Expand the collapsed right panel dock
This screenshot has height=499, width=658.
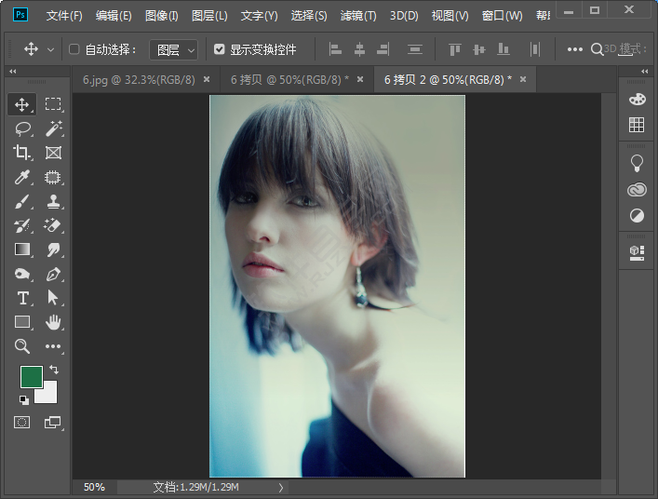pyautogui.click(x=644, y=71)
